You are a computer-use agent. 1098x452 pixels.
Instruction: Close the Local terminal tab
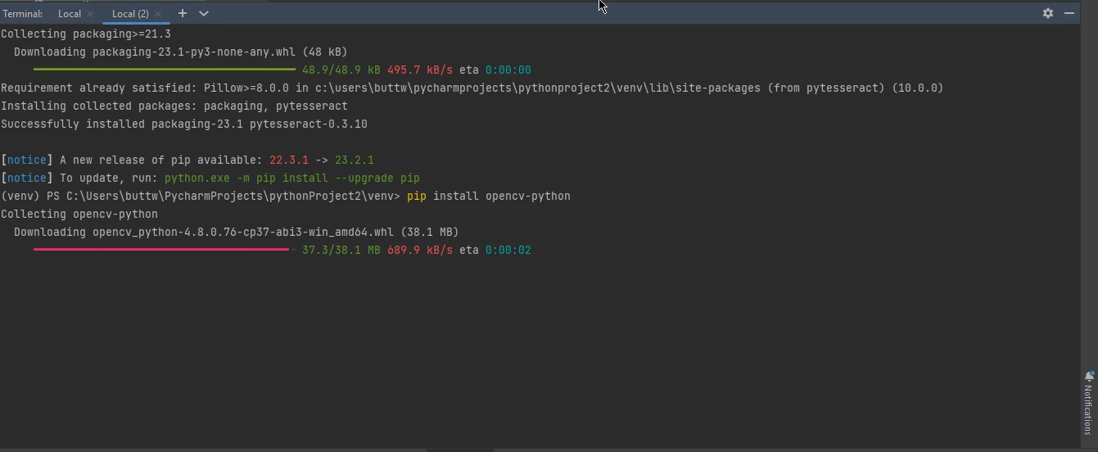click(x=90, y=14)
